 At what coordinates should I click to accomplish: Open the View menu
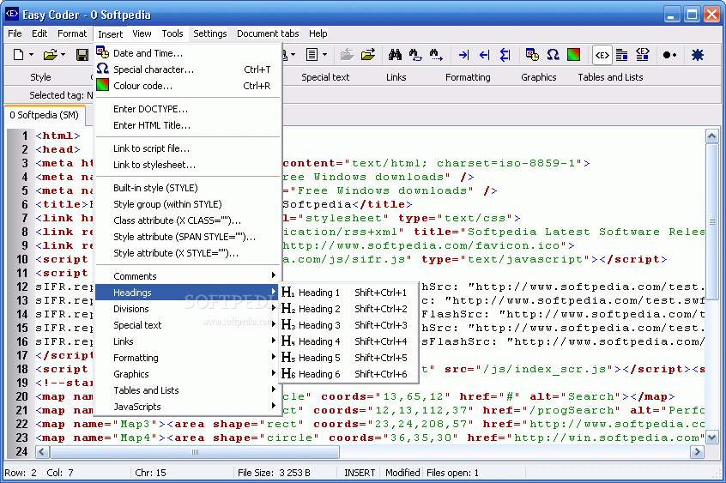142,33
